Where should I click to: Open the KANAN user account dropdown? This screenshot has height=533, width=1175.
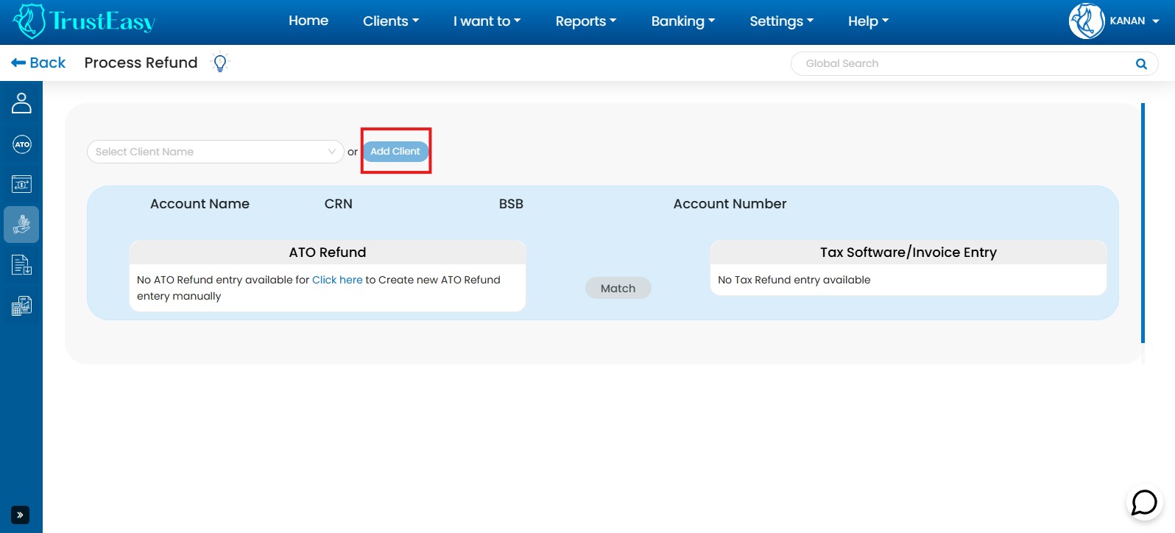(x=1115, y=21)
